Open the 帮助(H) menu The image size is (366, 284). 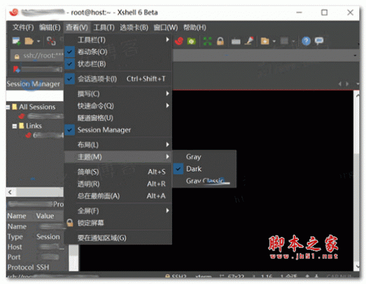(x=195, y=27)
